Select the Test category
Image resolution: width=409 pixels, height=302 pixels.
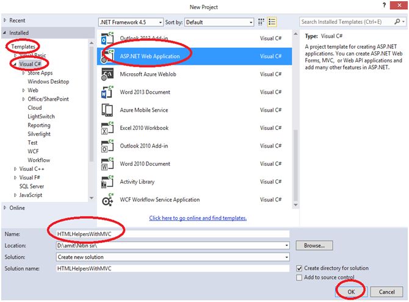[32, 143]
